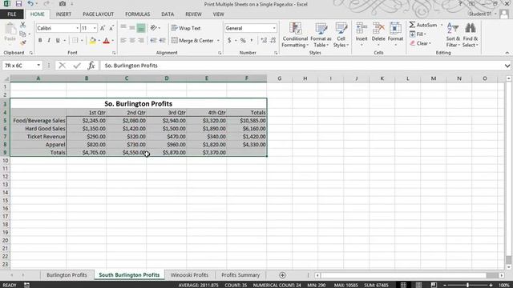Click the camera icon in quick access toolbar
Image resolution: width=513 pixels, height=288 pixels.
(63, 4)
